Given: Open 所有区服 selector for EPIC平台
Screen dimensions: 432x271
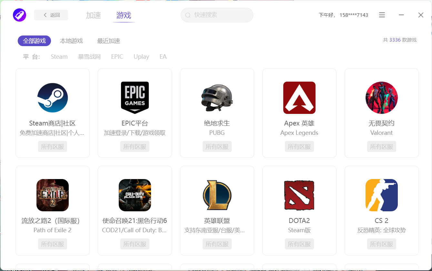Looking at the screenshot, I should [135, 147].
